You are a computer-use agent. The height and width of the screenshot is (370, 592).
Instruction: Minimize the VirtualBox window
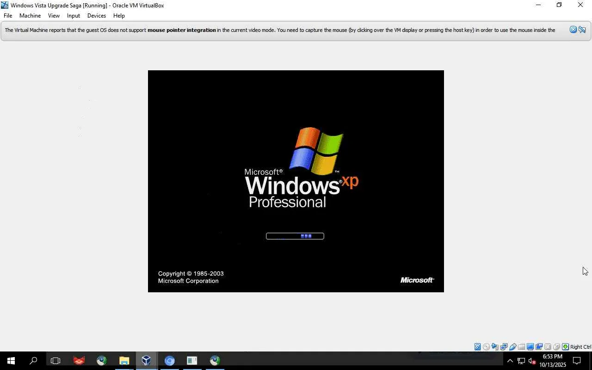[538, 5]
